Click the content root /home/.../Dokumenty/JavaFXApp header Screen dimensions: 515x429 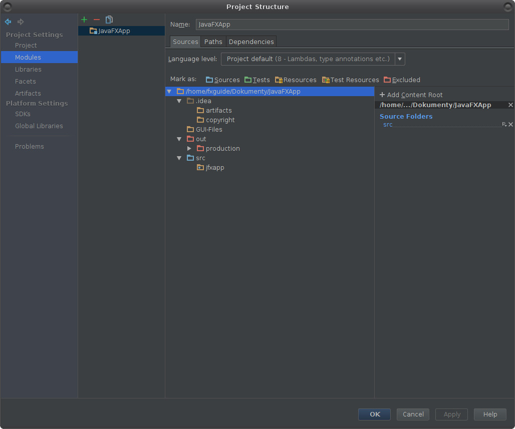pyautogui.click(x=435, y=105)
